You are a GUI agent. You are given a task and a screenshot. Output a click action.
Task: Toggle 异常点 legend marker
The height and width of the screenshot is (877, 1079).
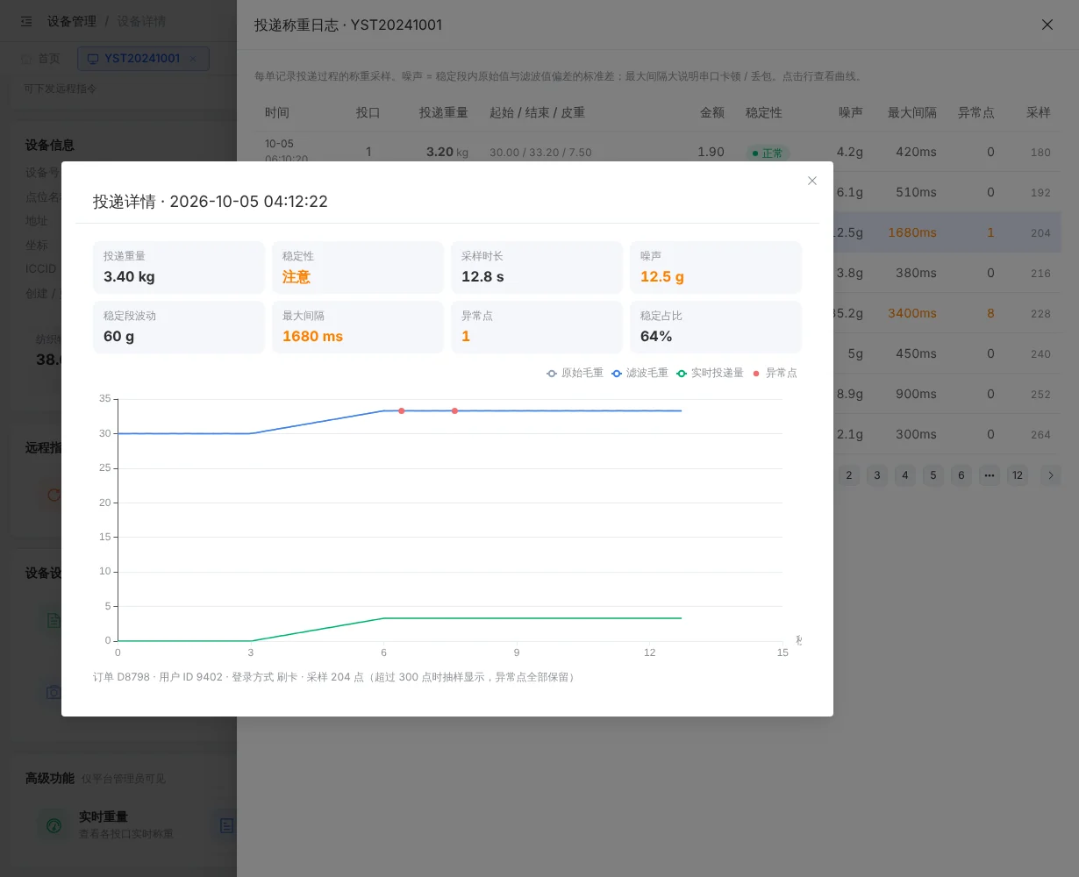pos(775,373)
